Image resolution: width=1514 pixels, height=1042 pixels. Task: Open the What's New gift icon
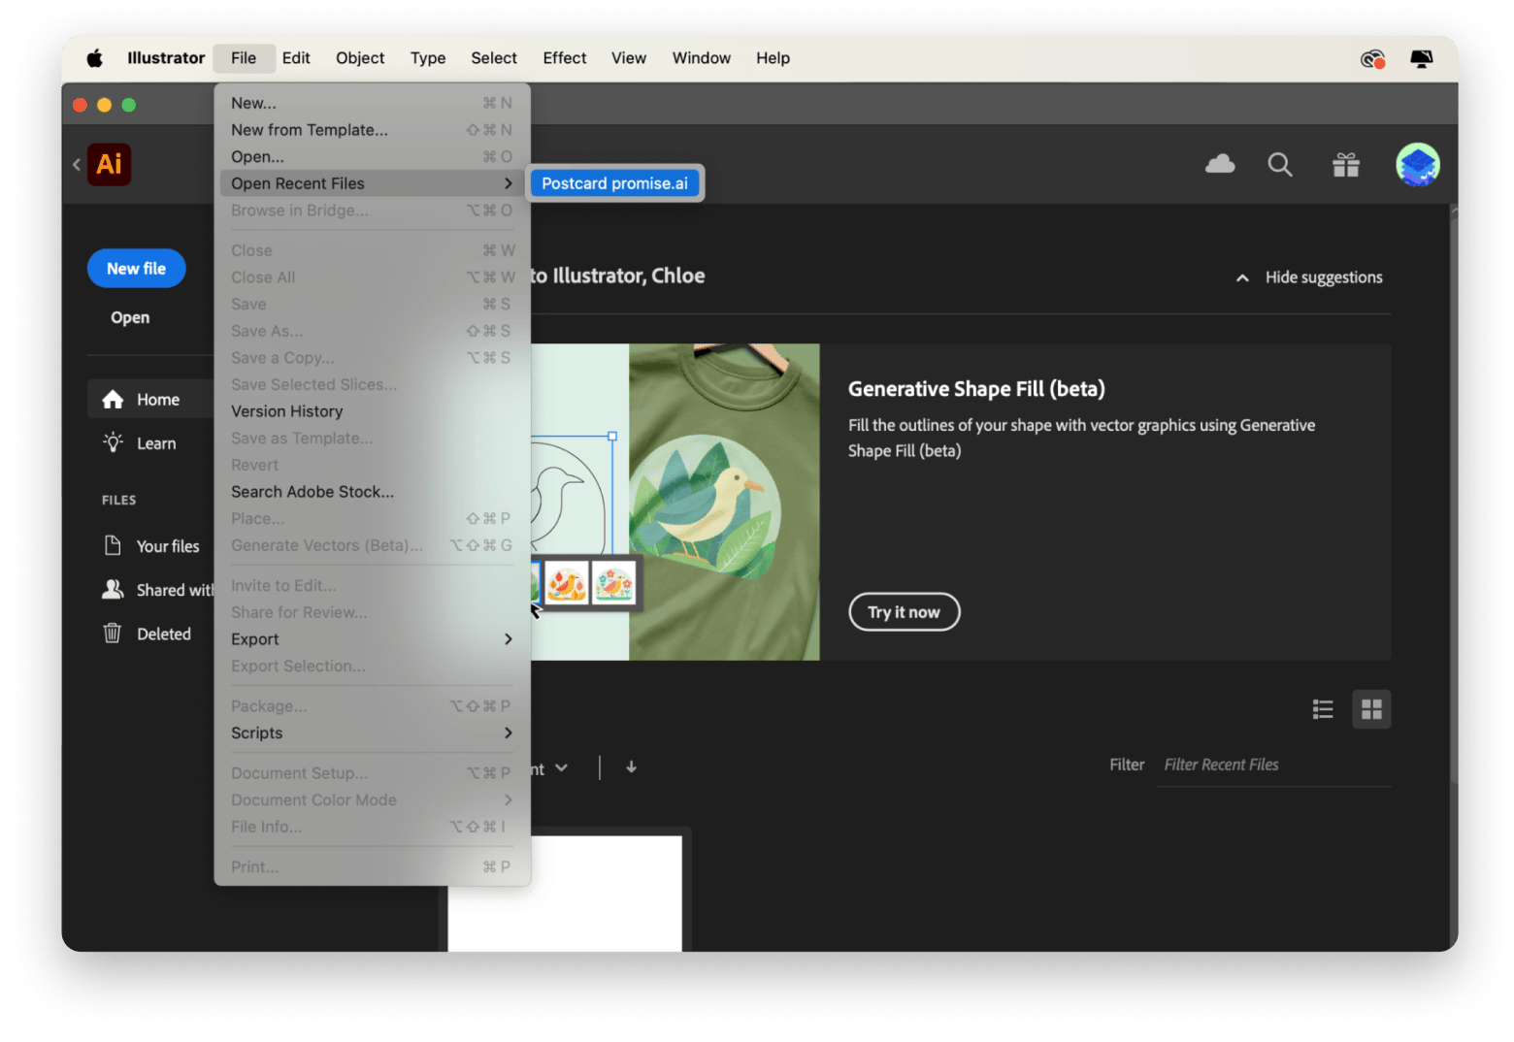tap(1346, 165)
